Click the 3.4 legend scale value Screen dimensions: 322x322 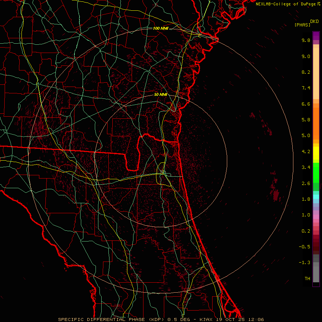[x=306, y=167]
